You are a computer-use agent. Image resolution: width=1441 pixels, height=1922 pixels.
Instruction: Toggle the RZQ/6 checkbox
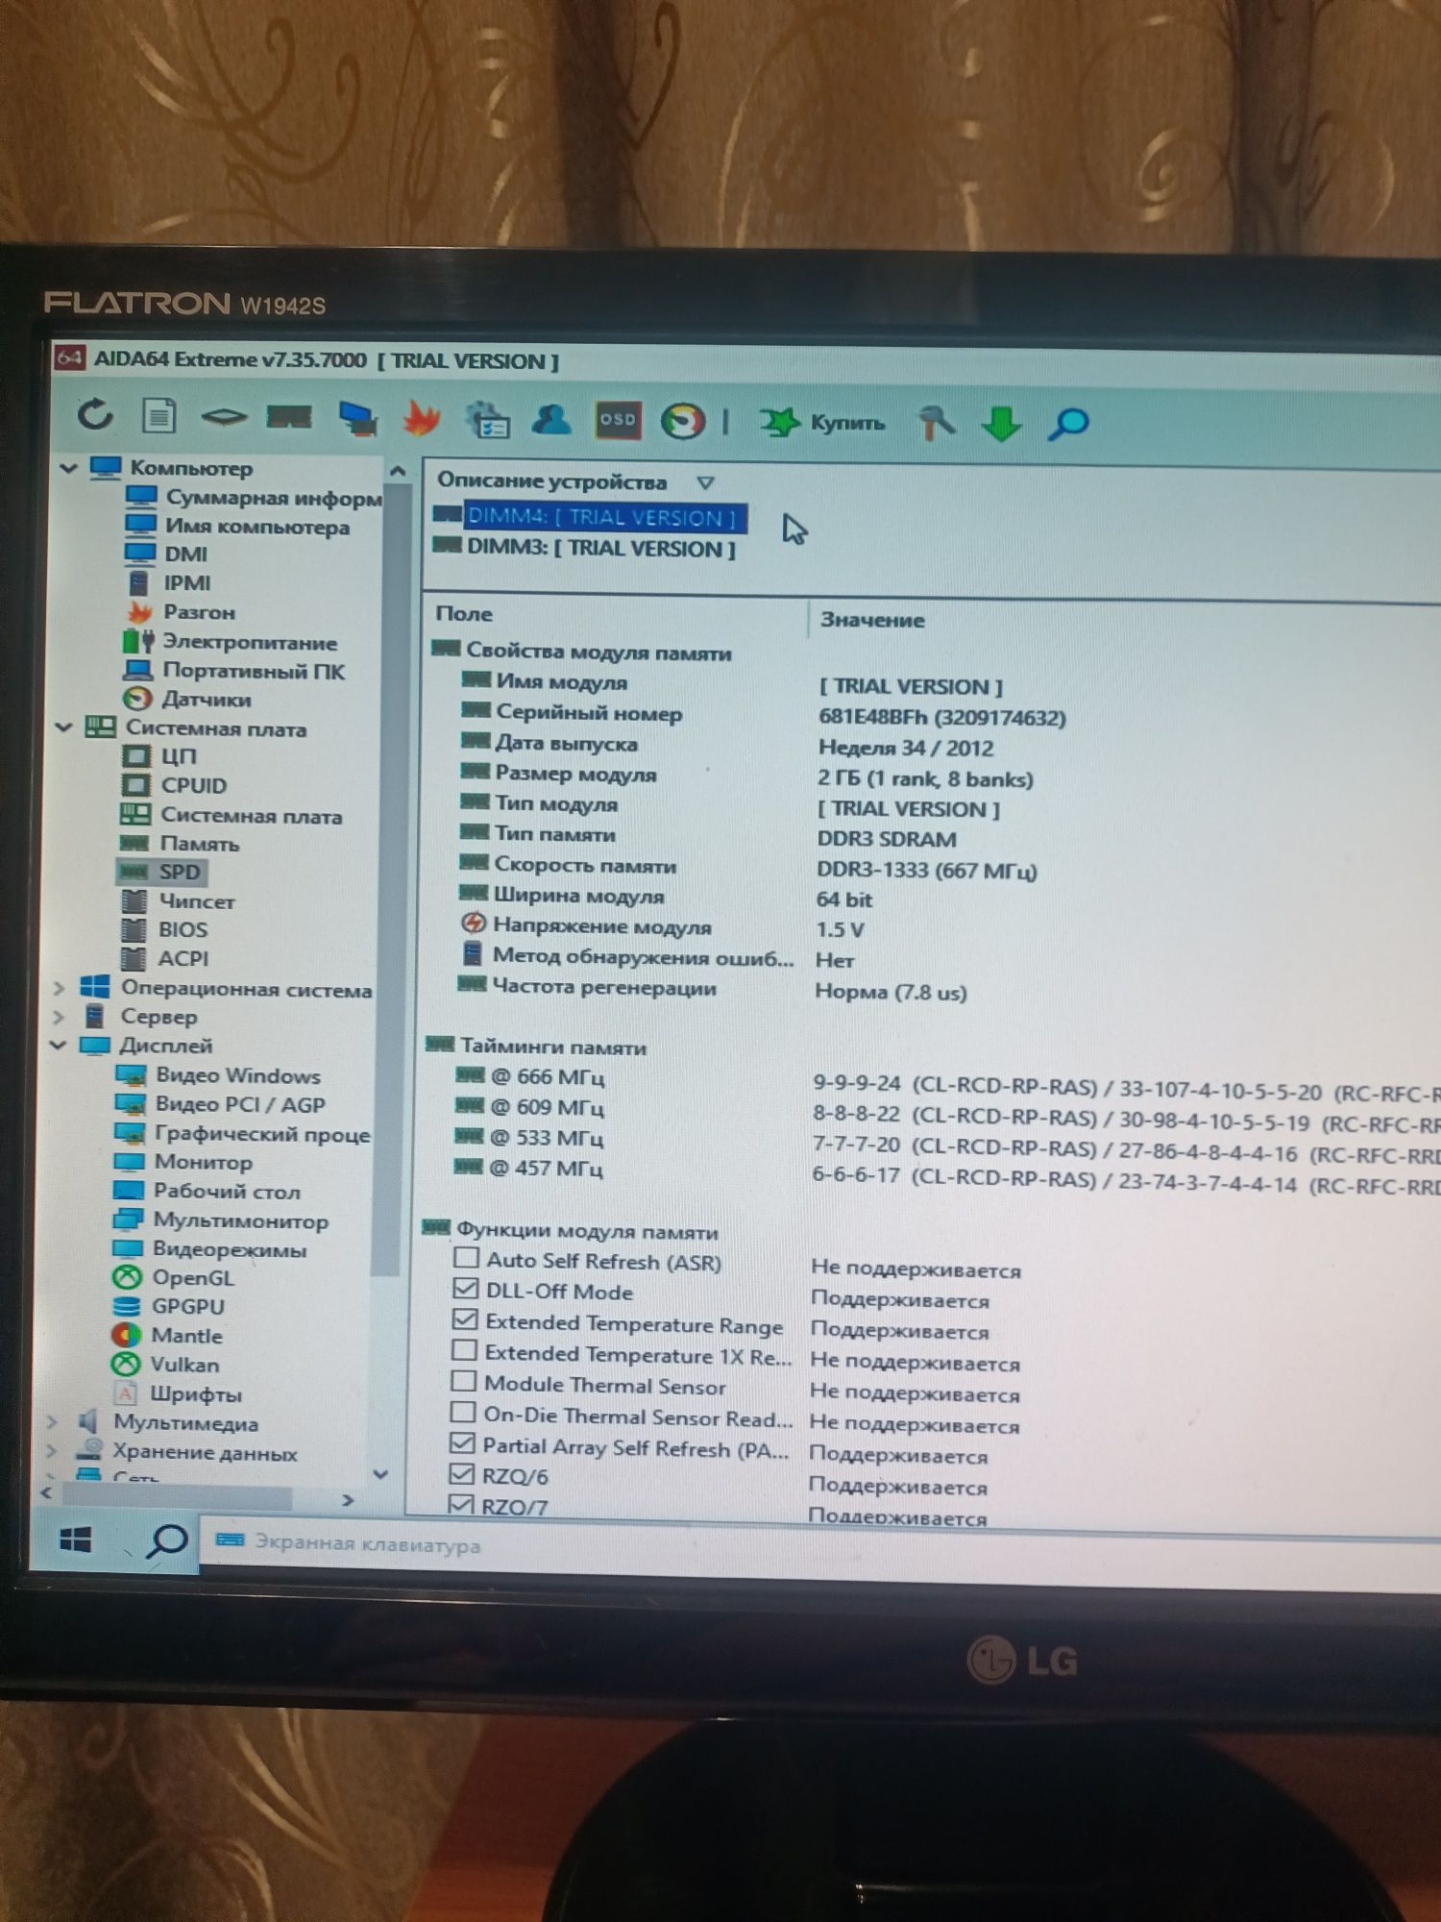coord(461,1473)
